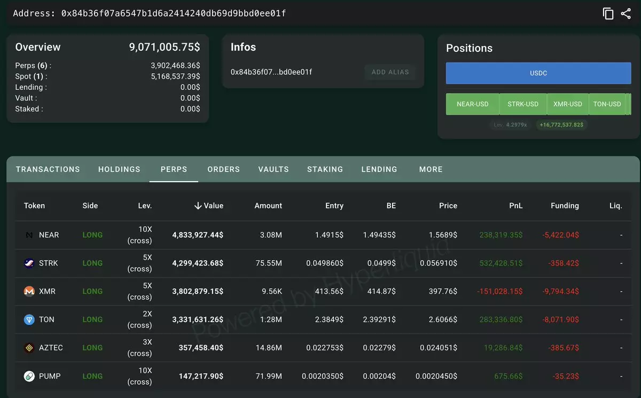Viewport: 641px width, 398px height.
Task: Go to the Vaults tab
Action: 273,169
